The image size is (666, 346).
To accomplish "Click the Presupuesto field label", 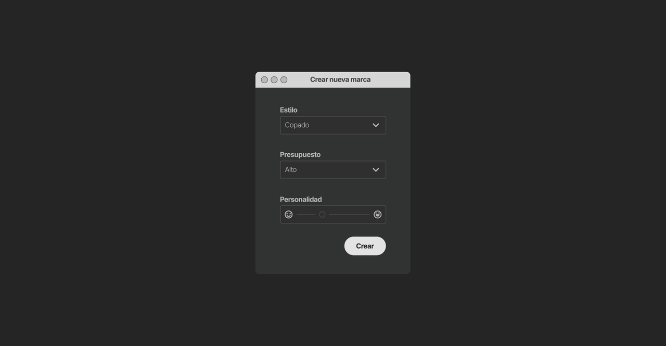I will tap(300, 155).
